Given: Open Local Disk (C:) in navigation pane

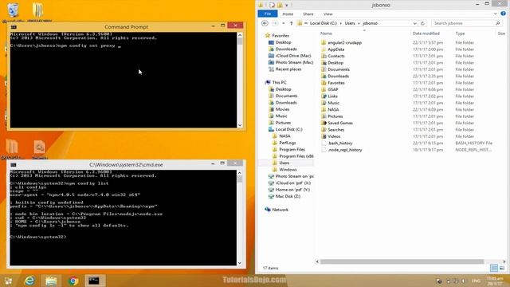Looking at the screenshot, I should tap(288, 129).
